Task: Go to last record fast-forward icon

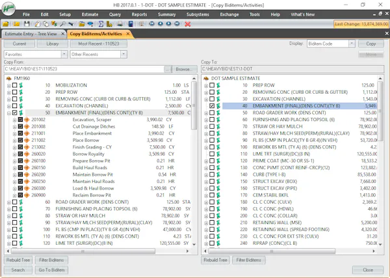Action: click(x=177, y=23)
